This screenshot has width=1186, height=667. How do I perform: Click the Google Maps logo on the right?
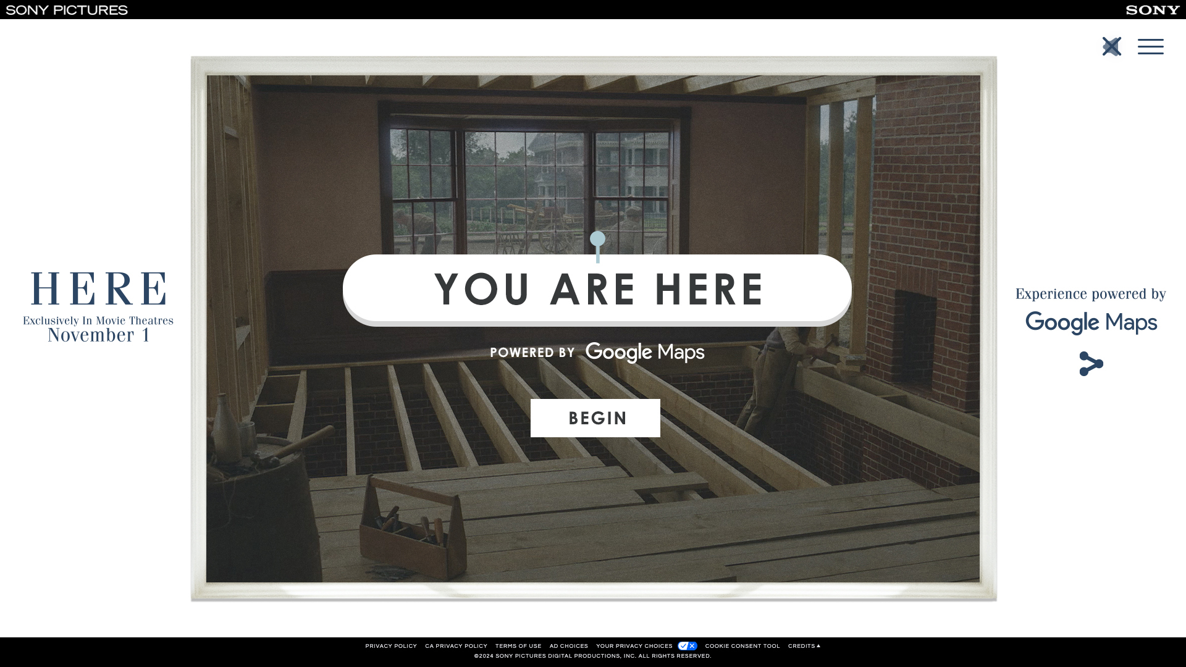click(1091, 323)
